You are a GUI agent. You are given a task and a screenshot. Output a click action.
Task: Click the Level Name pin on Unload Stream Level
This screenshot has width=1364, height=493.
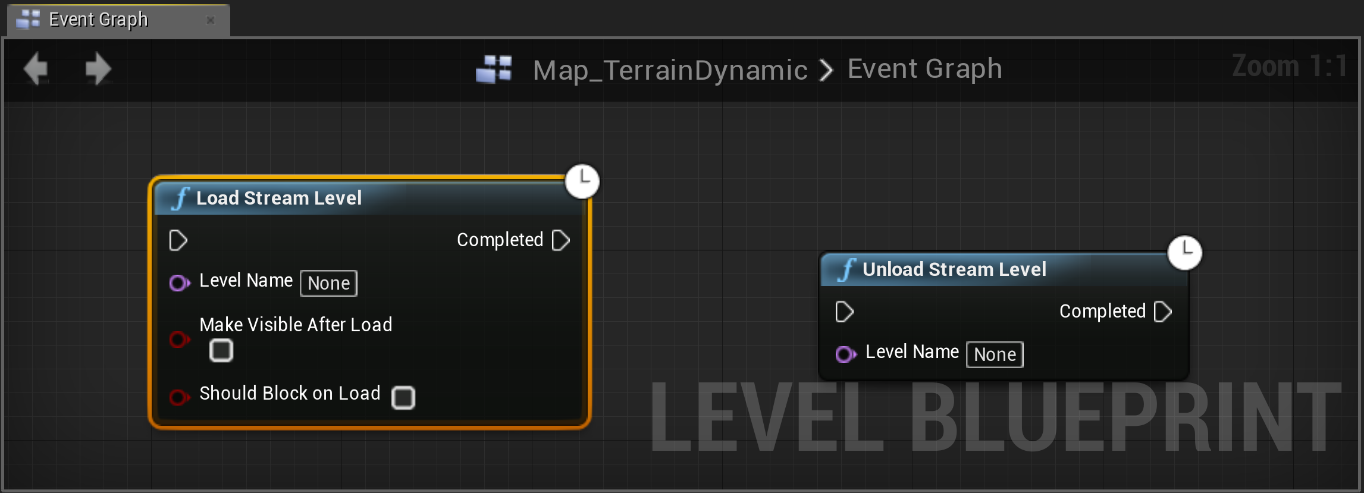pos(845,354)
